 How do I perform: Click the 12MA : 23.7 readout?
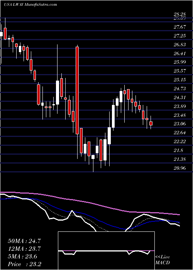[x=24, y=249]
